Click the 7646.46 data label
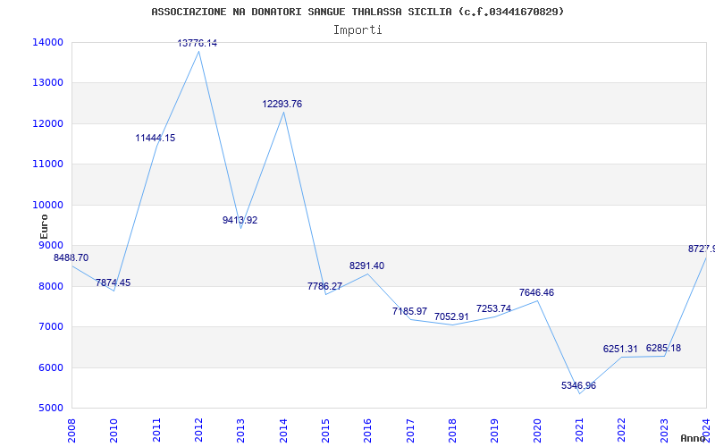This screenshot has width=715, height=447. (536, 293)
